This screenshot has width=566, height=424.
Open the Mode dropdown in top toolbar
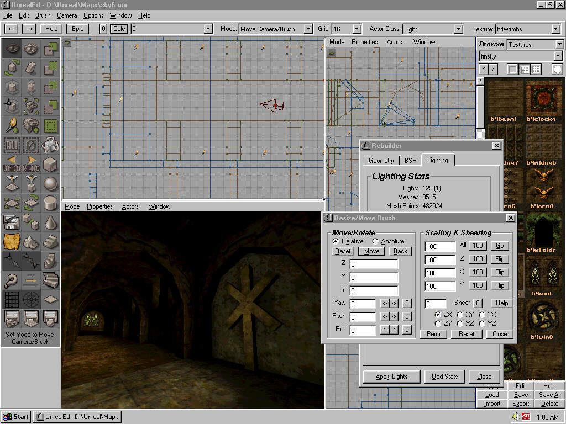pyautogui.click(x=308, y=29)
